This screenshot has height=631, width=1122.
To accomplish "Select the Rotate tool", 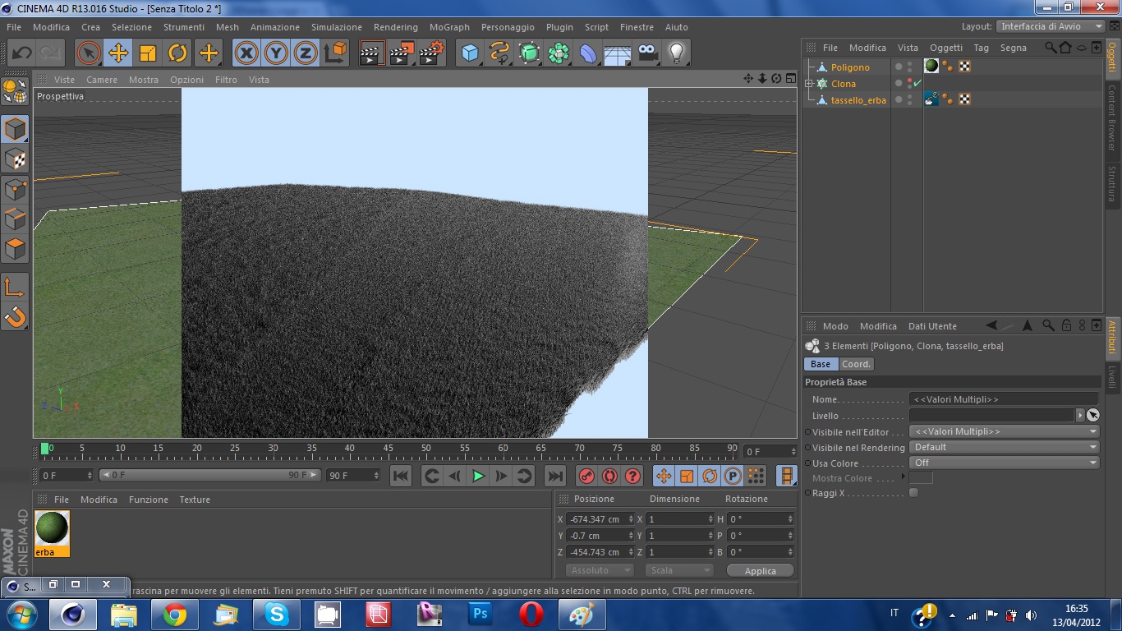I will [177, 53].
